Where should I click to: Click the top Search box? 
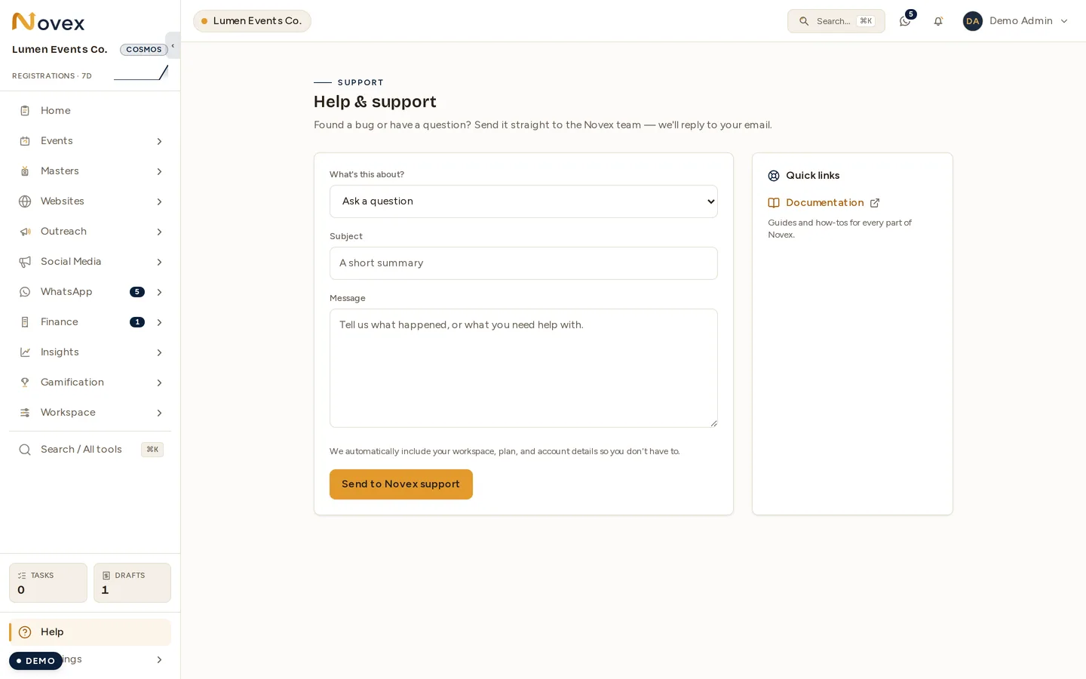[836, 21]
